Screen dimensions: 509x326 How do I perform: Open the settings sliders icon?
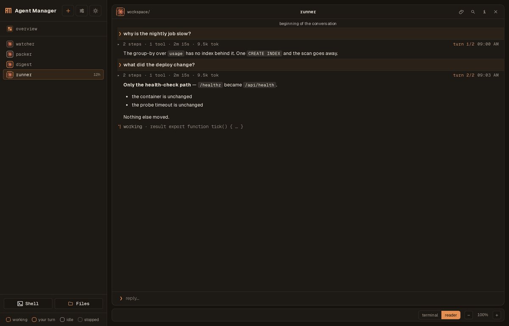[x=82, y=11]
